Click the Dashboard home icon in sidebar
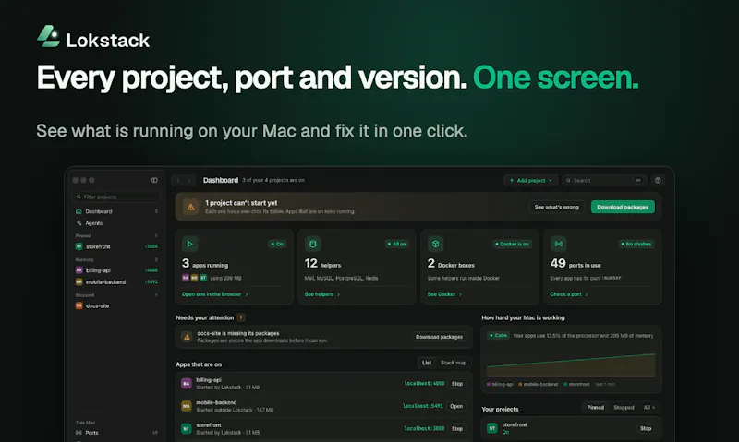Image resolution: width=739 pixels, height=442 pixels. (x=79, y=211)
